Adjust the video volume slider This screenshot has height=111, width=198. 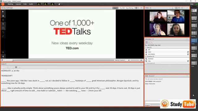(x=135, y=60)
